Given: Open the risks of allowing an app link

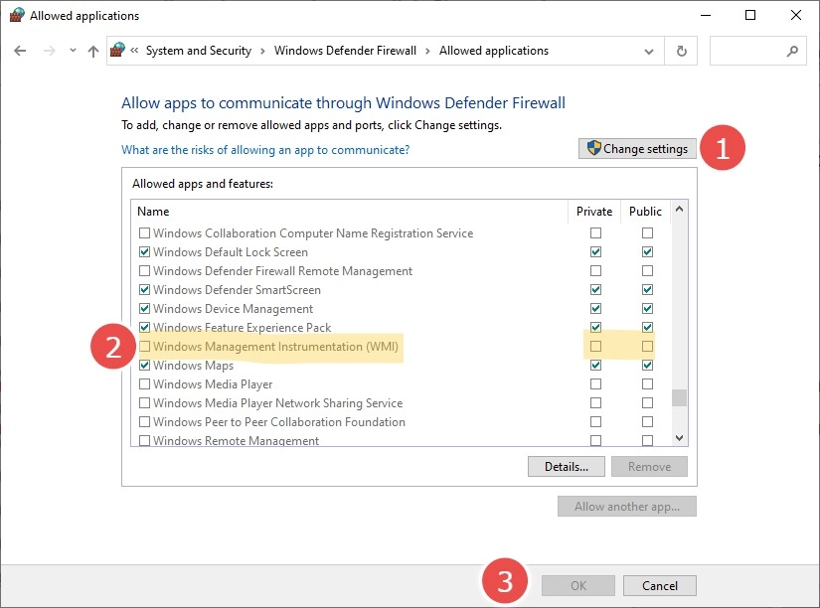Looking at the screenshot, I should tap(265, 150).
